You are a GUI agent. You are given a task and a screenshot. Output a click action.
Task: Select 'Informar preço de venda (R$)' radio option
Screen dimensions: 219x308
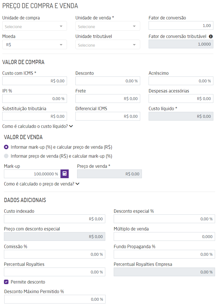(6, 156)
